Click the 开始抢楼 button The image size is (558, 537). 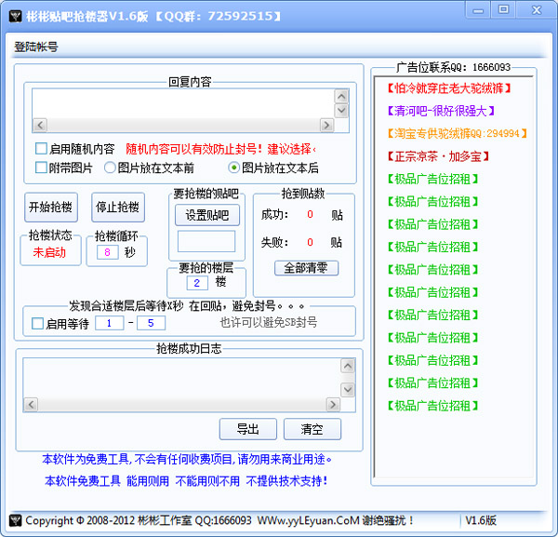[x=51, y=207]
